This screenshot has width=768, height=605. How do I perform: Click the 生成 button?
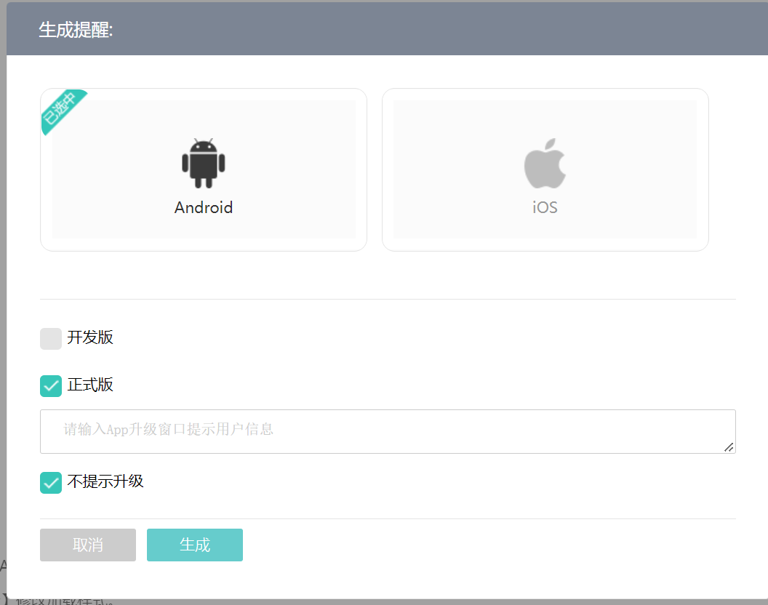195,545
